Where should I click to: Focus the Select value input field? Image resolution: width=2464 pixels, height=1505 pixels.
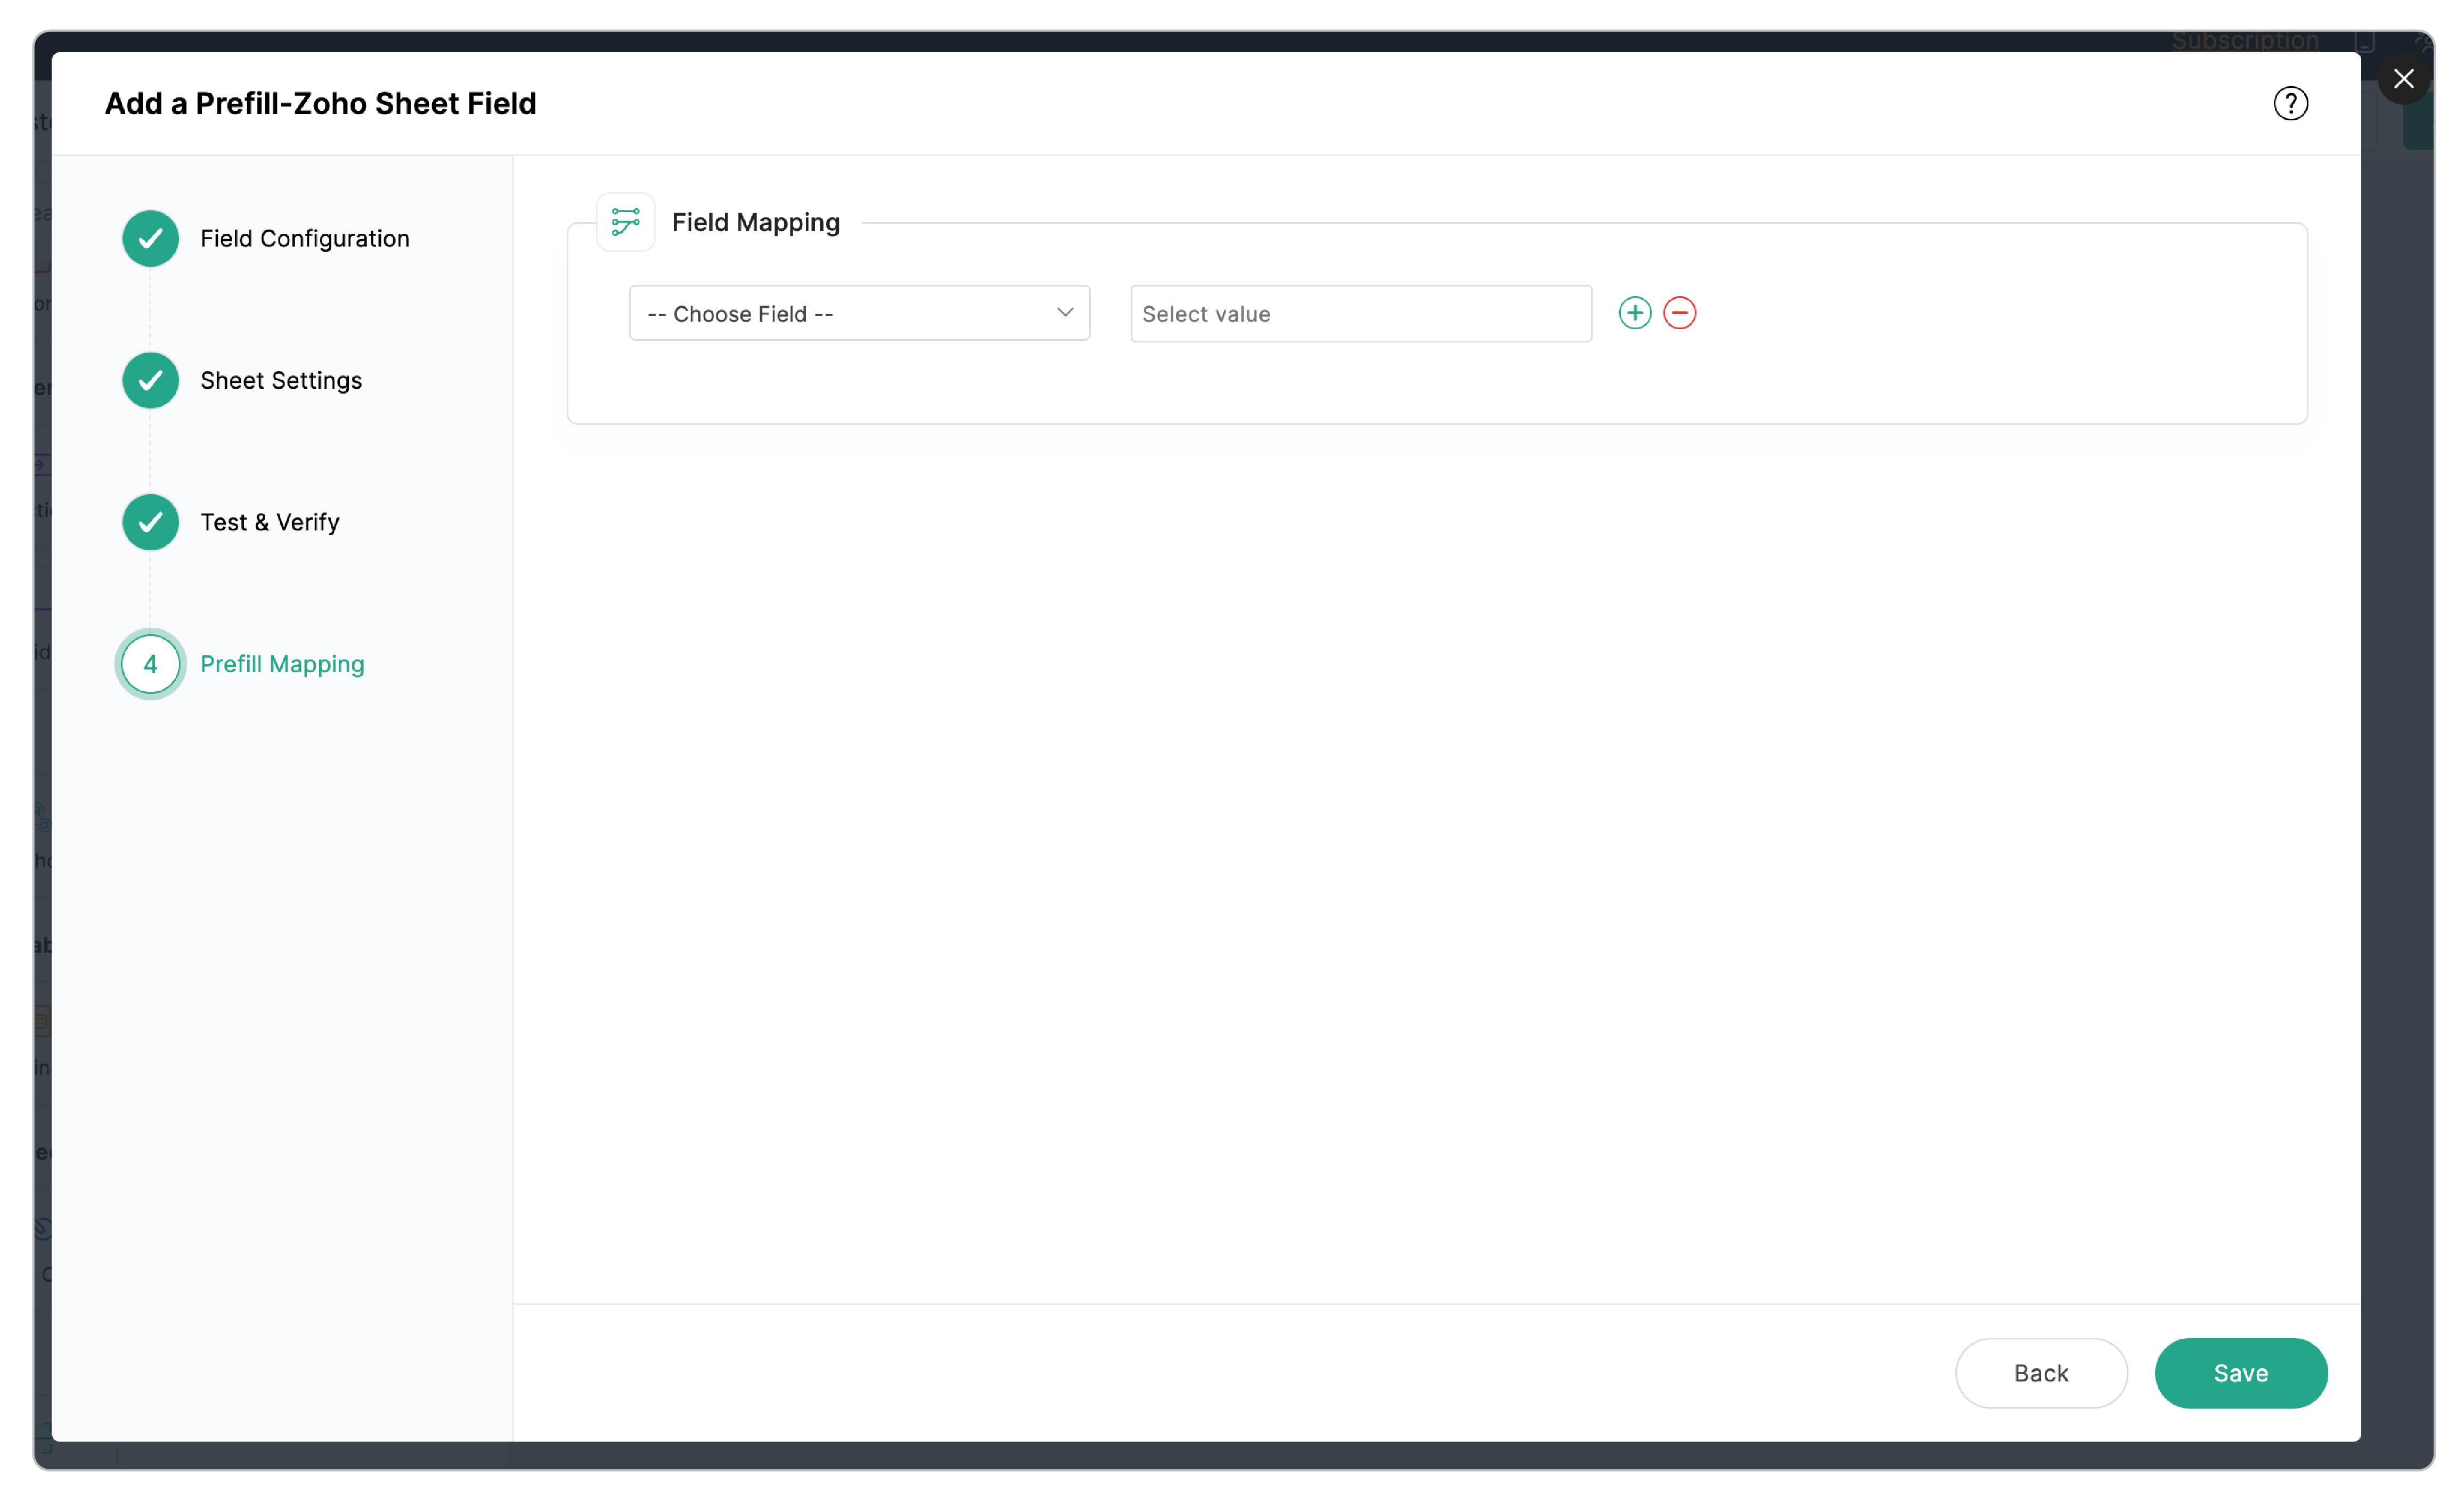[1361, 314]
